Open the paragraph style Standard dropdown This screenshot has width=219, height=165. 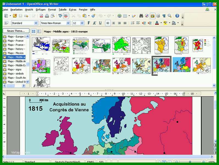click(x=36, y=23)
